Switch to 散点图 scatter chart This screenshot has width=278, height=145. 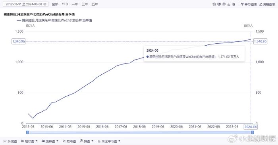[x=69, y=141]
